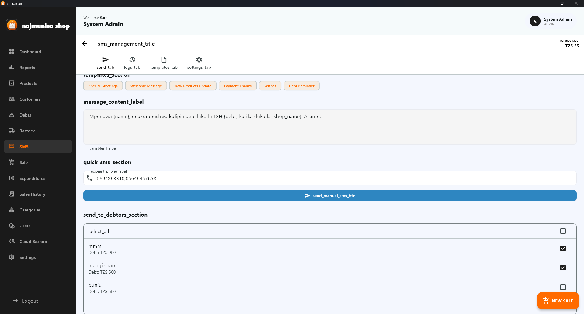Click the variables_helper text
The height and width of the screenshot is (314, 584).
[103, 148]
